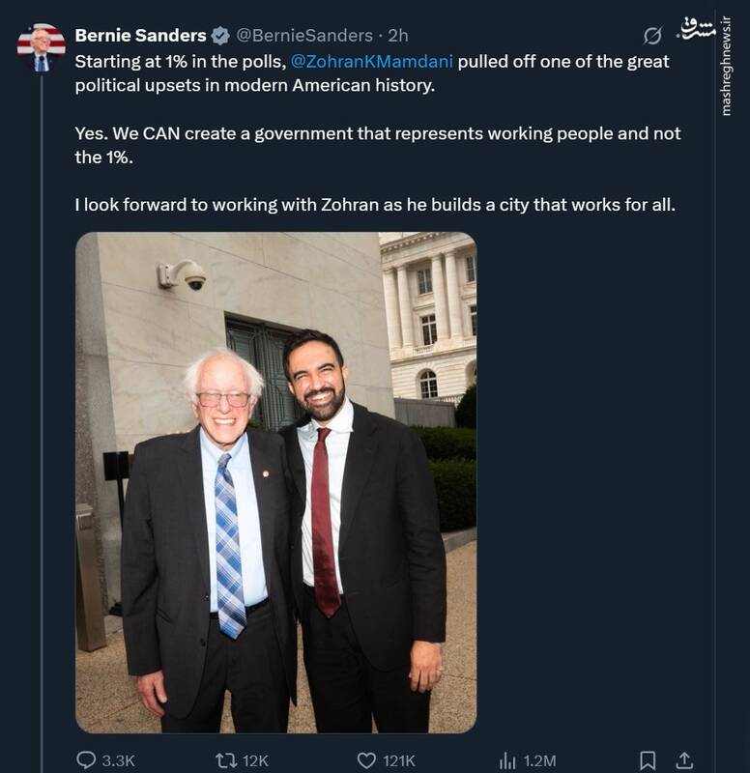
Task: Click the 3.3K replies count
Action: 118,760
